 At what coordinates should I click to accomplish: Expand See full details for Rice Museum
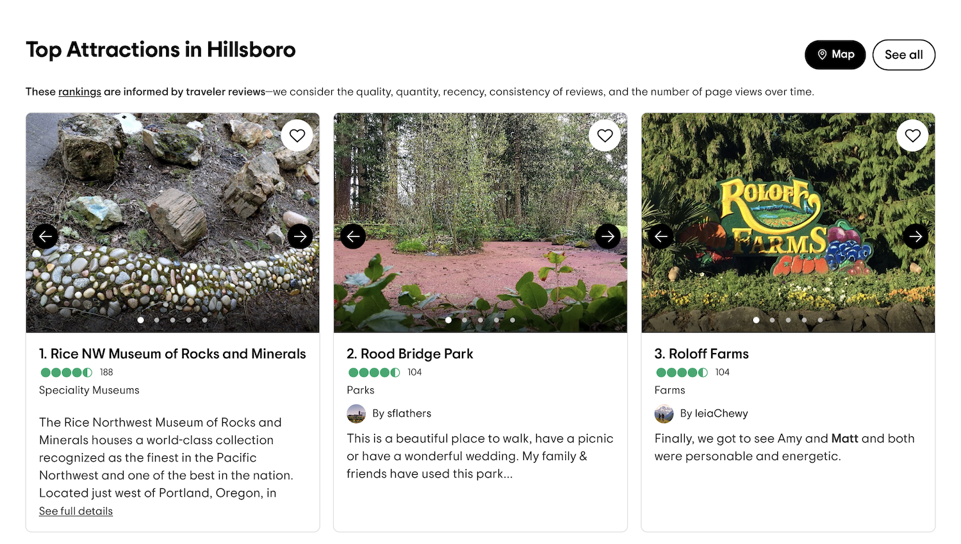76,511
